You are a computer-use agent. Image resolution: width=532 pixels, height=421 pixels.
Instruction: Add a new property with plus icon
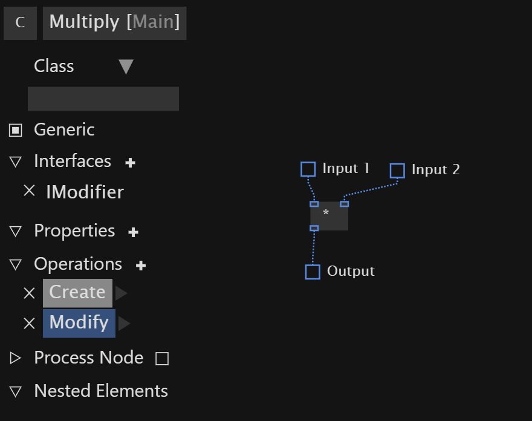(x=134, y=232)
